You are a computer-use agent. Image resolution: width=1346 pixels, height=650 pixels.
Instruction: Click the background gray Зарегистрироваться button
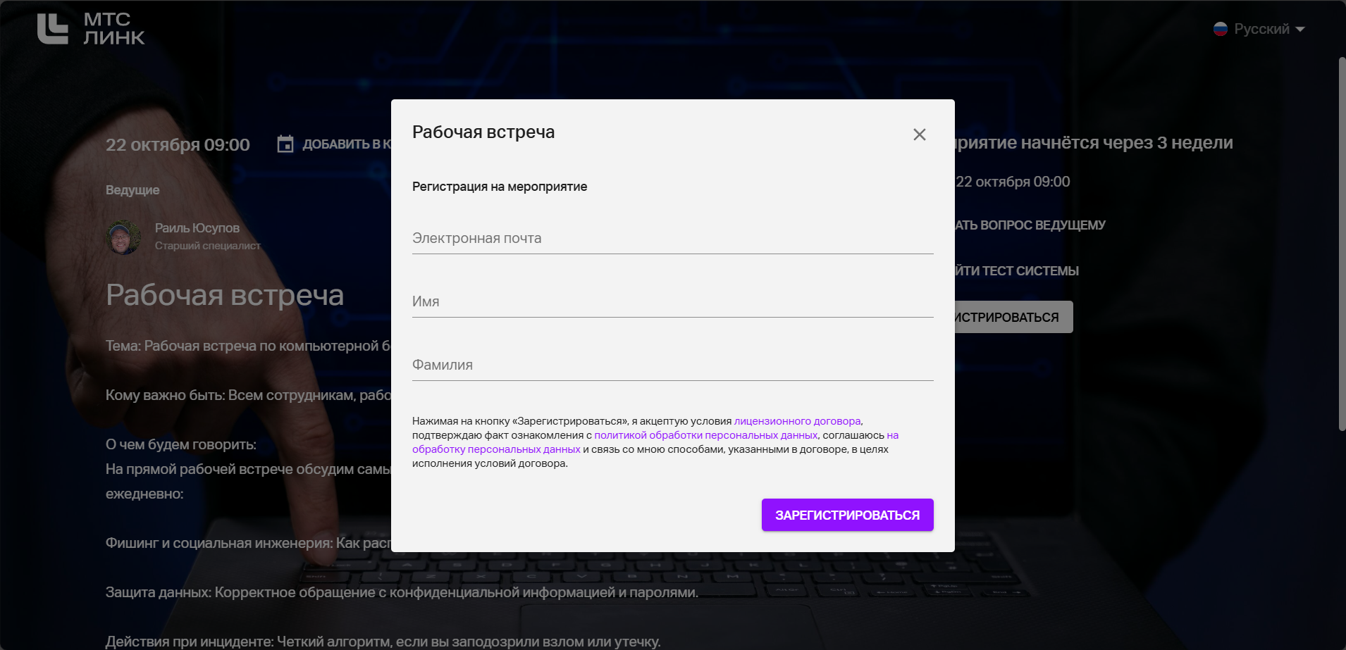pyautogui.click(x=1013, y=318)
